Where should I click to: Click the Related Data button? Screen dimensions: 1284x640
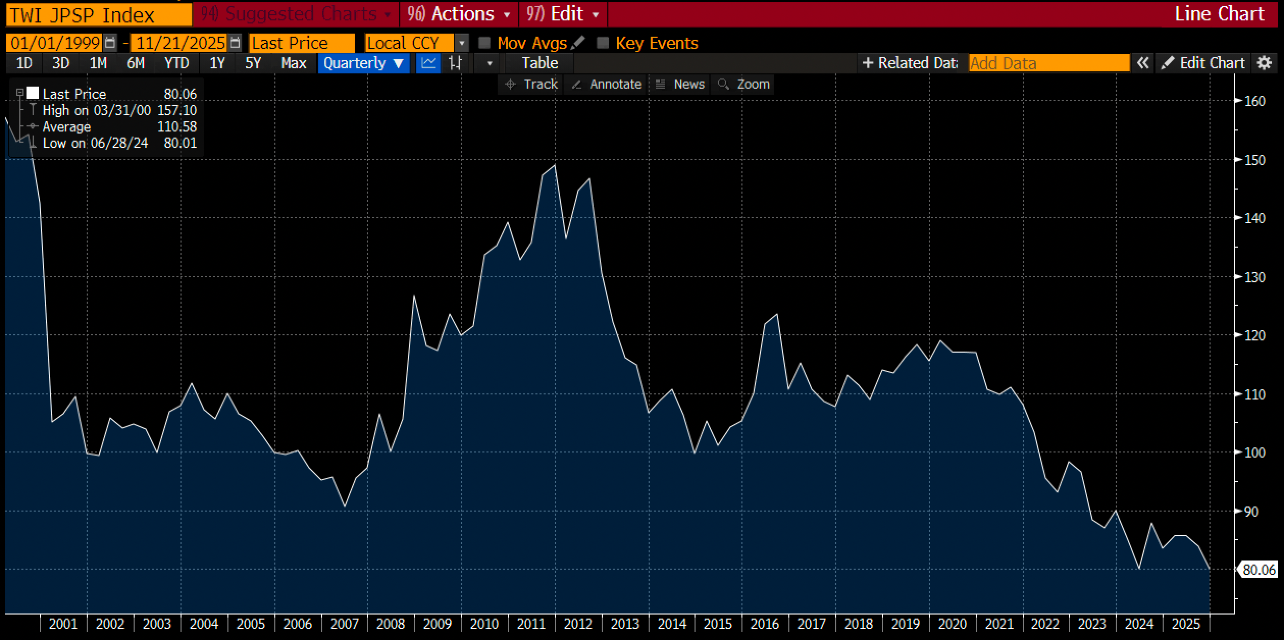point(910,63)
